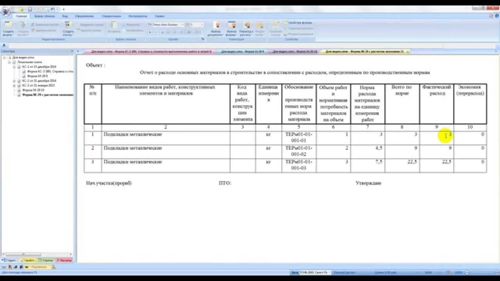The width and height of the screenshot is (500, 281).
Task: Select 'Форма КС-3 (99)' in structure tree
Action: click(x=50, y=71)
